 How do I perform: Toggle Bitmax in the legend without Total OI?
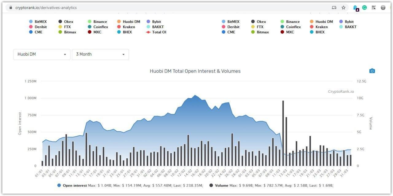point(260,32)
